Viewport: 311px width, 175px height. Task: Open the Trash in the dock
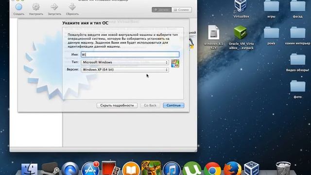click(283, 168)
